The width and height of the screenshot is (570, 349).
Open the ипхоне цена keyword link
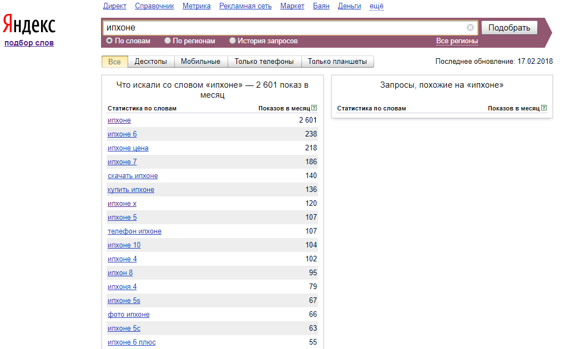128,148
